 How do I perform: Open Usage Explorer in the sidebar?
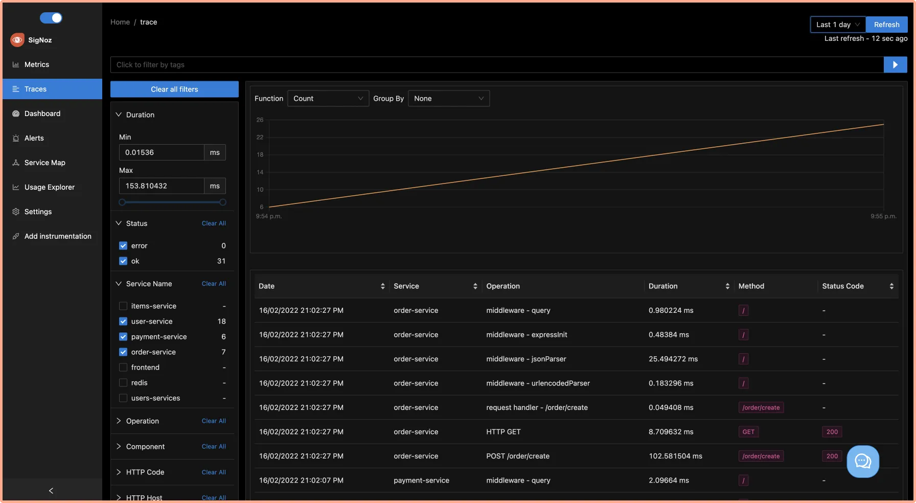pyautogui.click(x=52, y=187)
